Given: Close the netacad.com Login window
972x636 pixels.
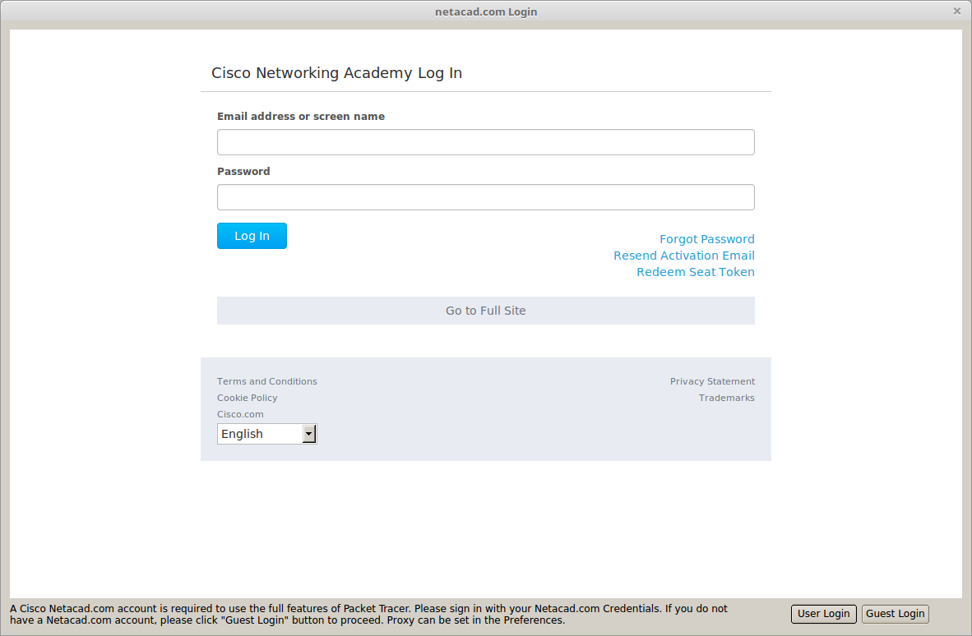Looking at the screenshot, I should pyautogui.click(x=956, y=12).
